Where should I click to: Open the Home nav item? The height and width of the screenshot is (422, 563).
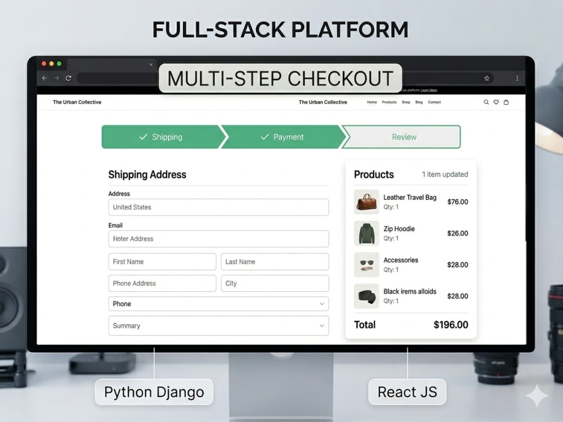[x=372, y=102]
